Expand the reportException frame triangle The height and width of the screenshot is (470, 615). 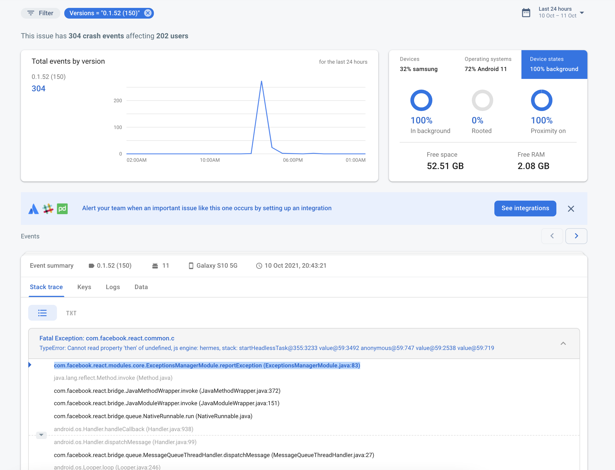(30, 365)
